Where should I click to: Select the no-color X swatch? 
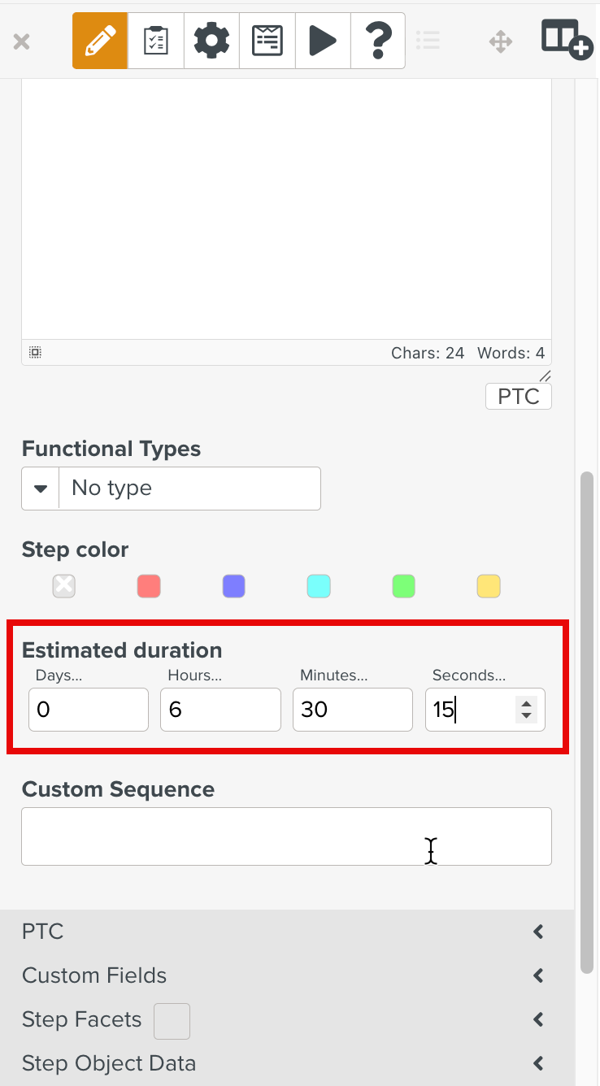64,586
